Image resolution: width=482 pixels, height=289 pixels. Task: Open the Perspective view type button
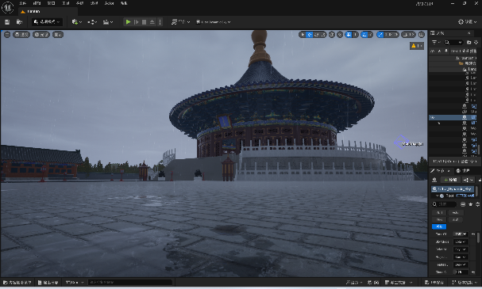point(21,35)
